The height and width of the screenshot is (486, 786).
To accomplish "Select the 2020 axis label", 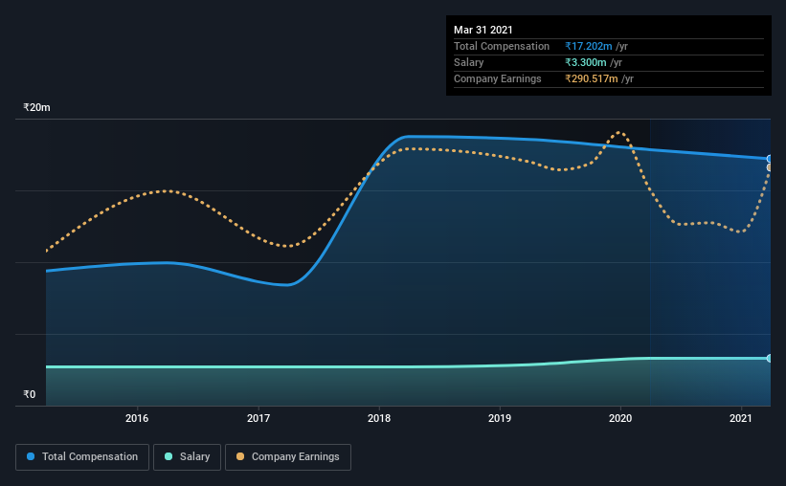I will click(x=620, y=418).
